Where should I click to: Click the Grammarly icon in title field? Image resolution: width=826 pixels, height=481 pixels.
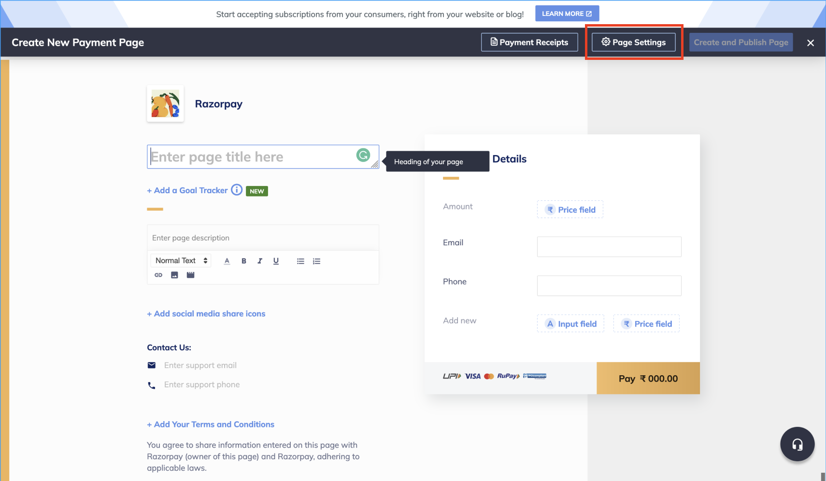(363, 155)
